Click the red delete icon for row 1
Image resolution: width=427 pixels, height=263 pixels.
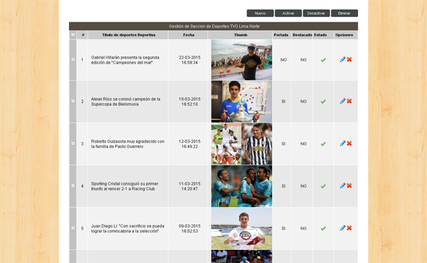point(349,59)
